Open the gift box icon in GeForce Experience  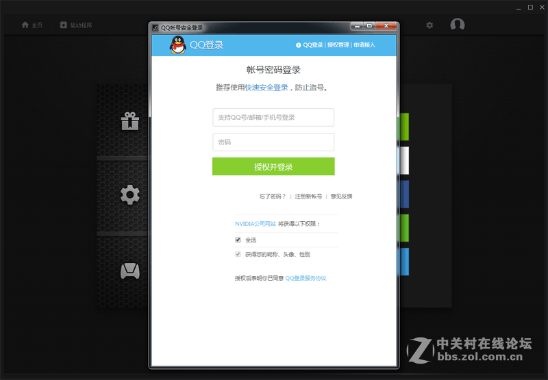click(130, 121)
